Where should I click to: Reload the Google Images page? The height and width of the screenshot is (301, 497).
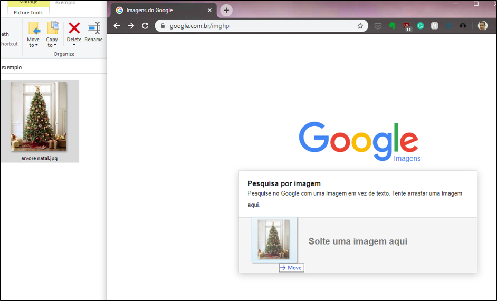[145, 26]
